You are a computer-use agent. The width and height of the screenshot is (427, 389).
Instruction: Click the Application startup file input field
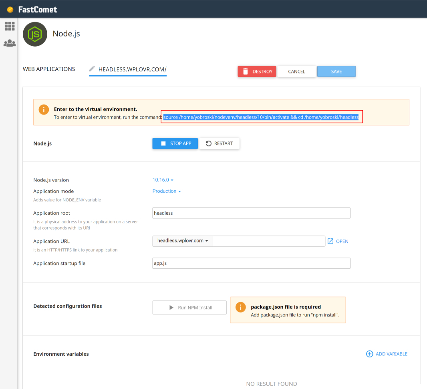(251, 263)
